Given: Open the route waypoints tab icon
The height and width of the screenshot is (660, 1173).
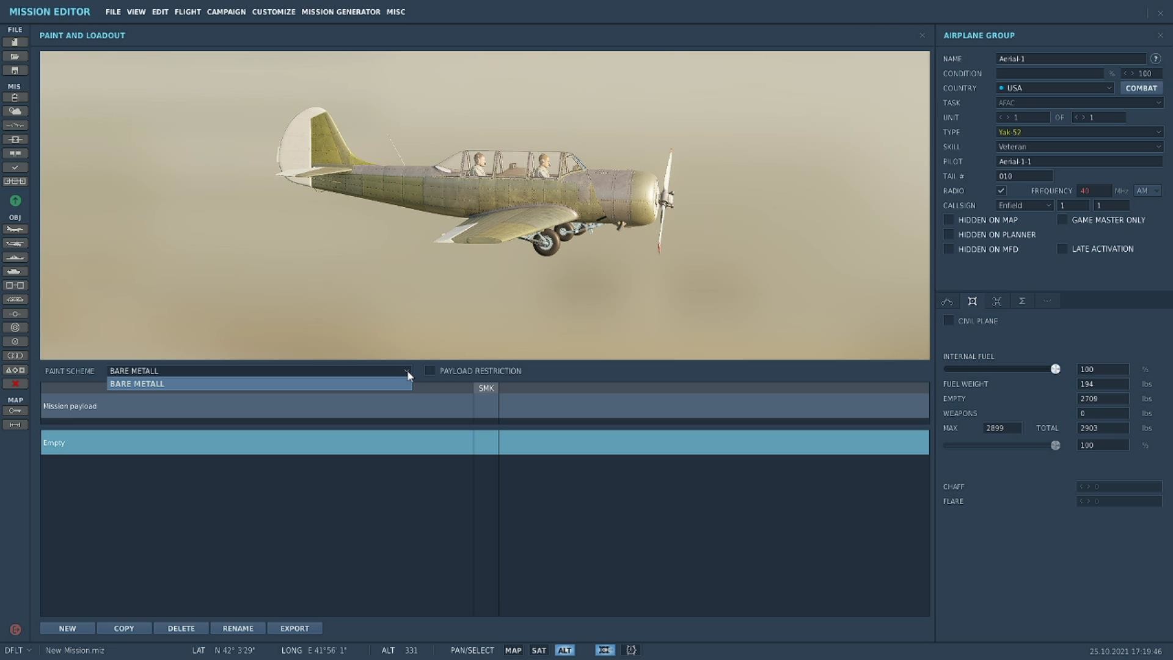Looking at the screenshot, I should point(948,301).
